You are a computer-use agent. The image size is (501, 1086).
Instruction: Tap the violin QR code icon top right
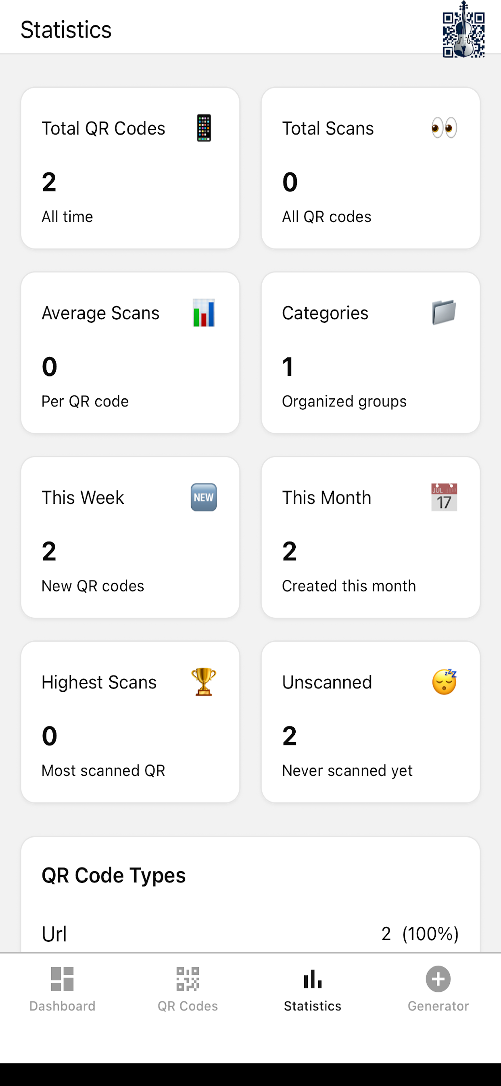(x=463, y=29)
